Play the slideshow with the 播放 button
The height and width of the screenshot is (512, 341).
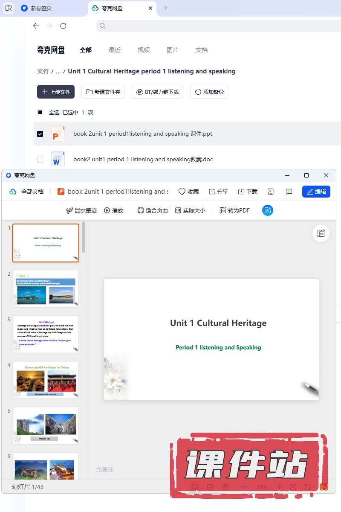(113, 210)
